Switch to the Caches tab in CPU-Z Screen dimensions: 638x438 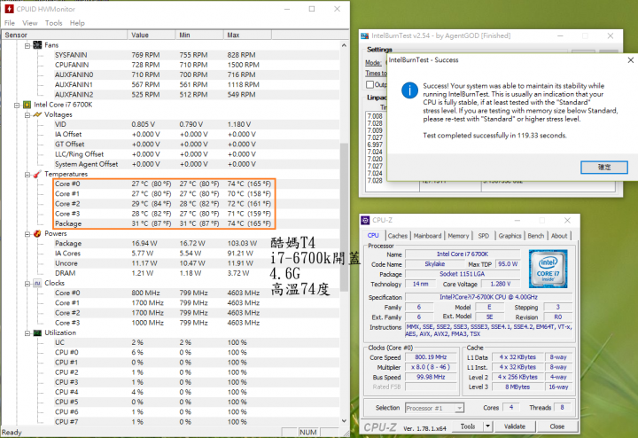(x=398, y=236)
